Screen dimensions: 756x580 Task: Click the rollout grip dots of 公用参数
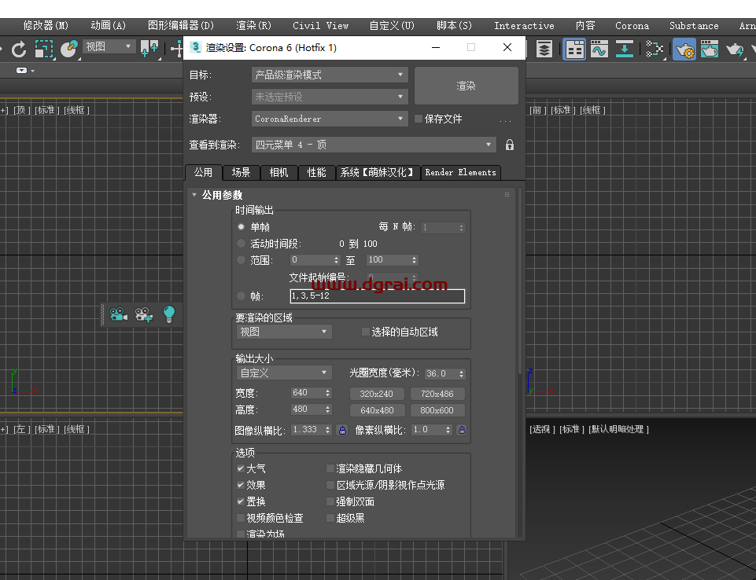(x=507, y=195)
